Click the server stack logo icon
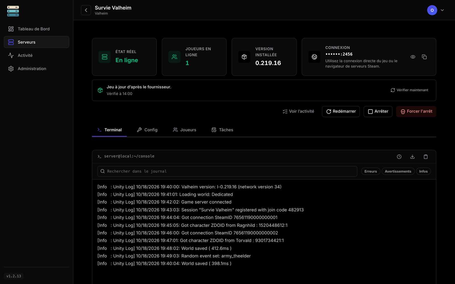 (x=13, y=11)
